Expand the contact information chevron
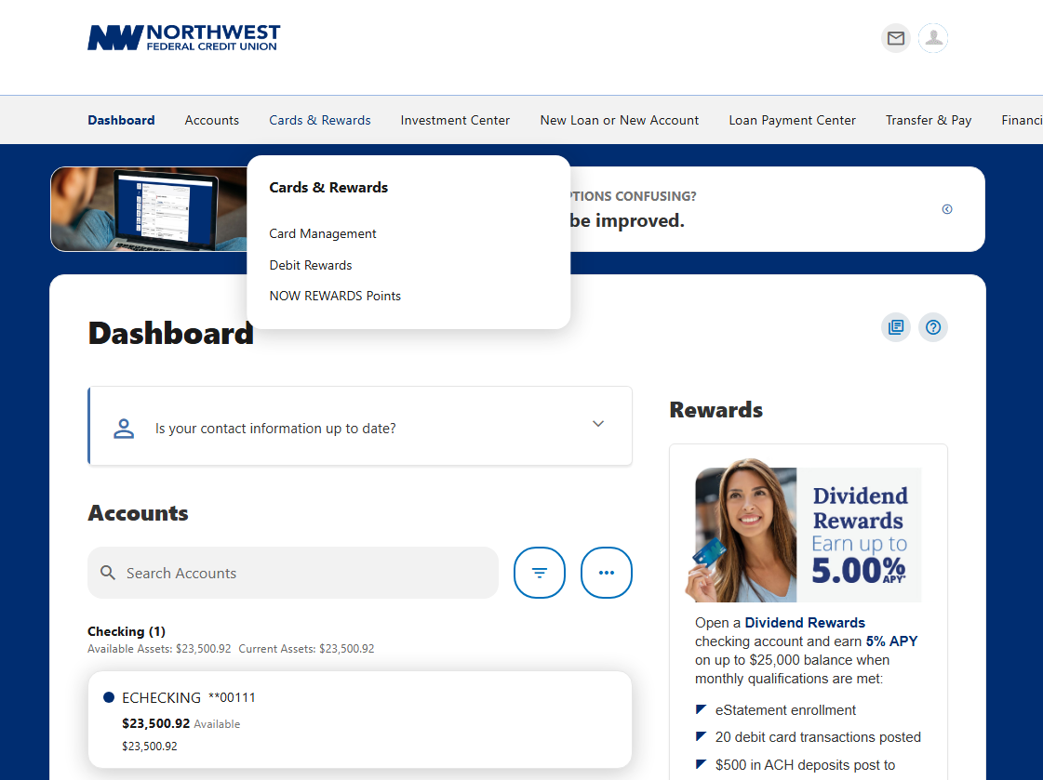Viewport: 1043px width, 780px height. (x=598, y=424)
